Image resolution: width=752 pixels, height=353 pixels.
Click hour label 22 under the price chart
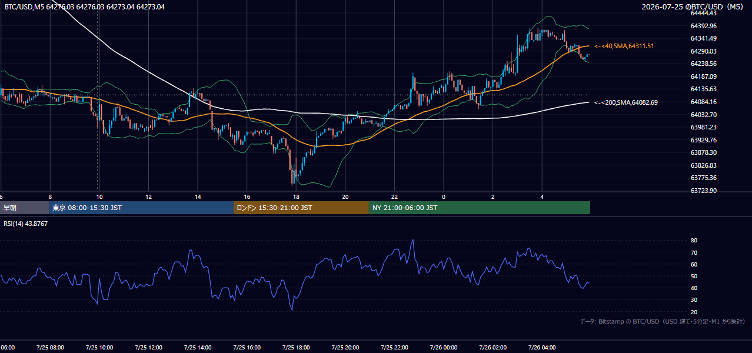394,197
